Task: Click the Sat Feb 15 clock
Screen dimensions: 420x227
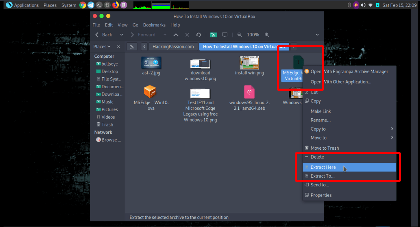Action: [400, 5]
